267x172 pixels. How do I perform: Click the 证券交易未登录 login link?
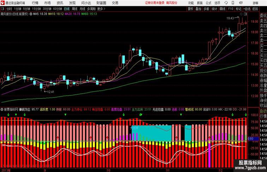pos(155,3)
